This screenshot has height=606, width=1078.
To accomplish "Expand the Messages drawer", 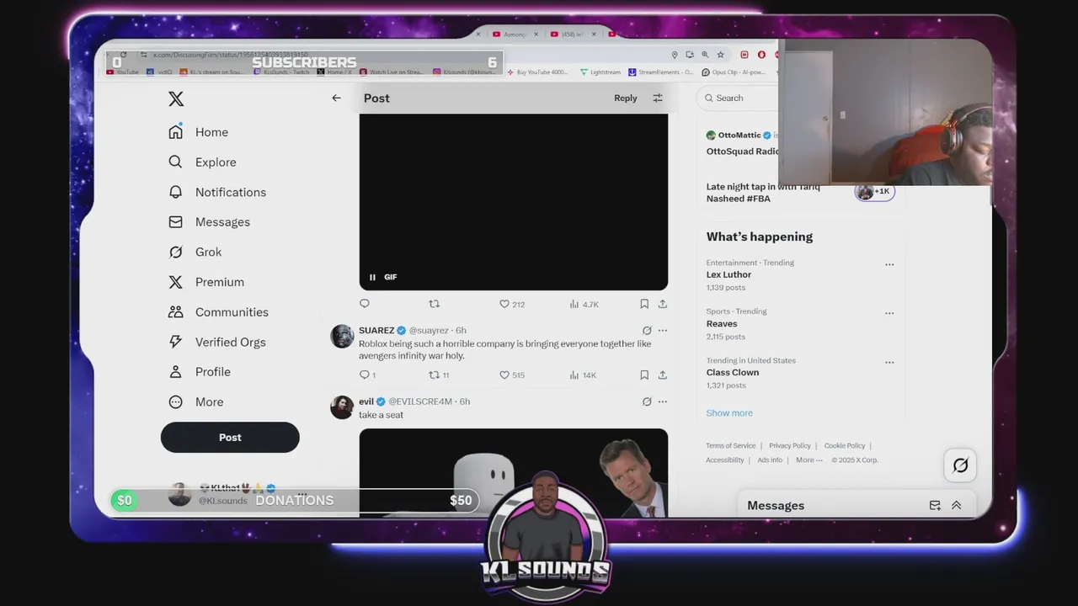I will [x=957, y=506].
